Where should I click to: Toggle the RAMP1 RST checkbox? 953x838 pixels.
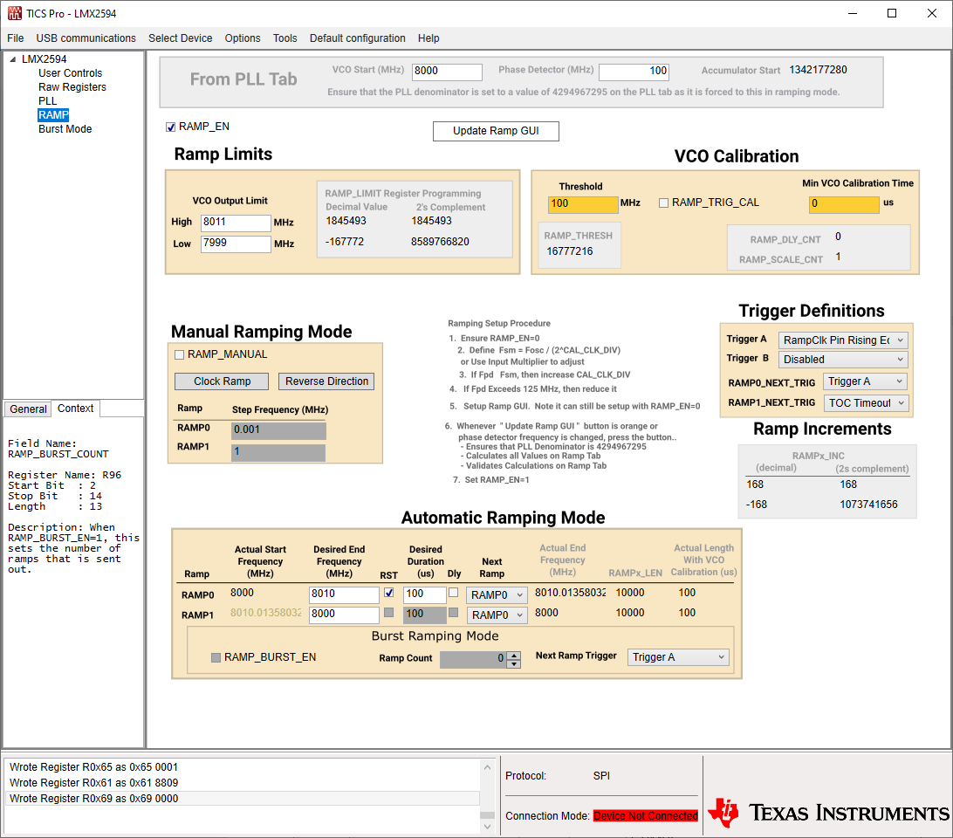coord(389,613)
